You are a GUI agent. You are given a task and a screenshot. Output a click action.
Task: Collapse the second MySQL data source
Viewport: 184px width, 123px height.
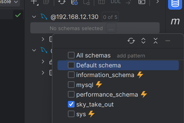pyautogui.click(x=34, y=50)
